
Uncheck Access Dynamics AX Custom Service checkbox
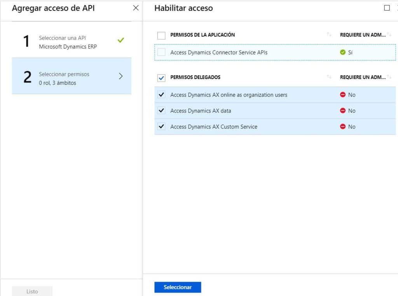tap(161, 126)
